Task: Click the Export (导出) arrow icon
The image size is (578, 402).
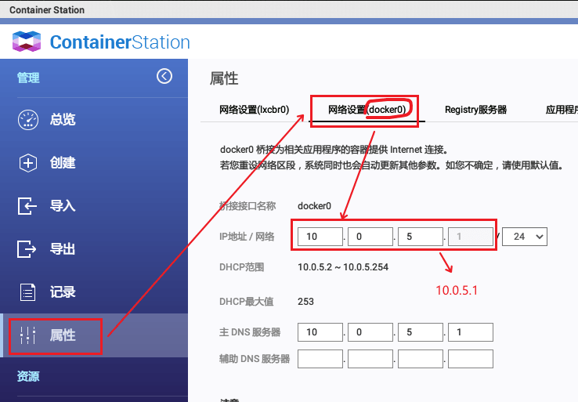Action: (x=28, y=249)
